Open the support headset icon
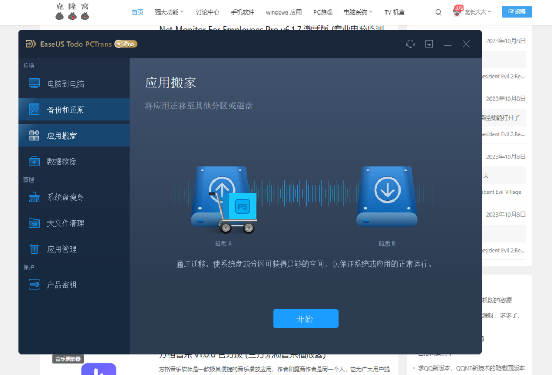Image resolution: width=552 pixels, height=375 pixels. [x=410, y=44]
